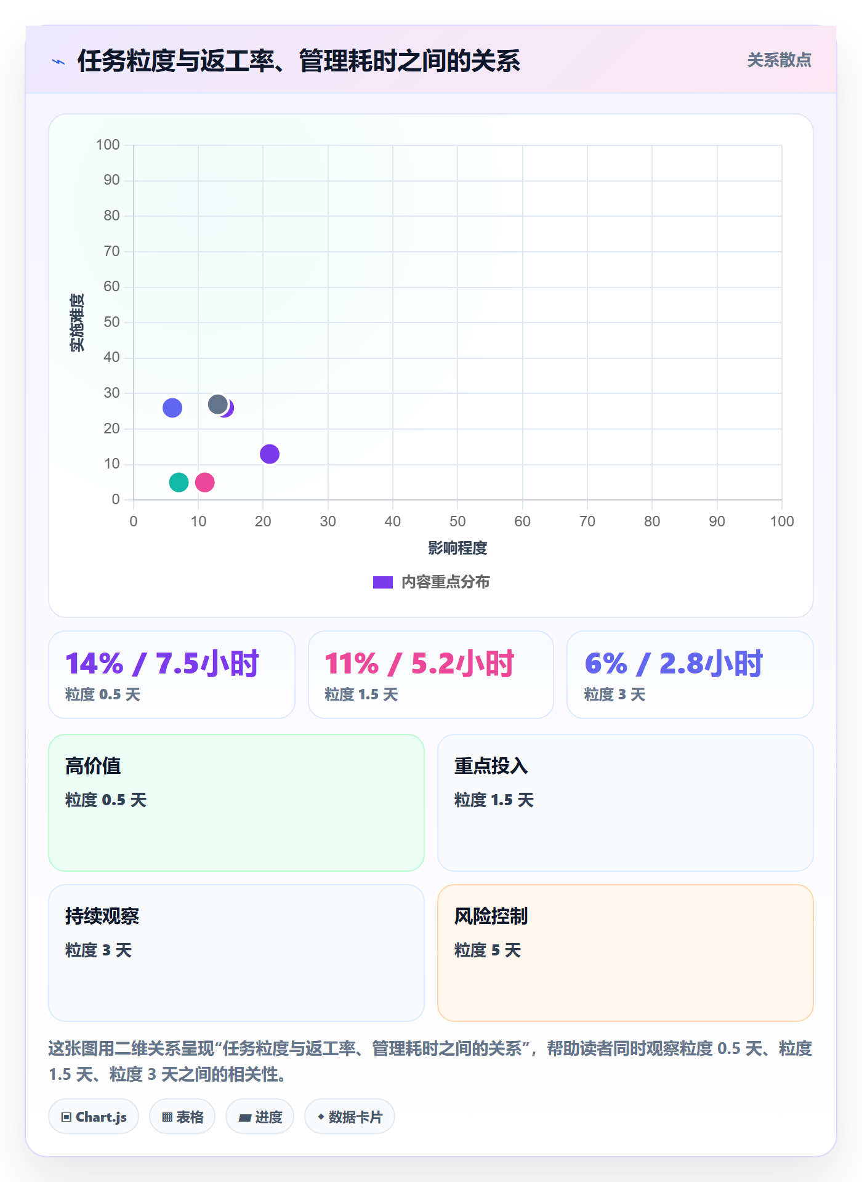The height and width of the screenshot is (1182, 862).
Task: Click the 数据卡片 tag chip
Action: 350,1117
